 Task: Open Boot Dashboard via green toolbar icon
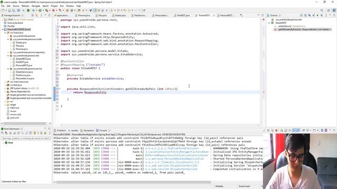tap(28, 10)
